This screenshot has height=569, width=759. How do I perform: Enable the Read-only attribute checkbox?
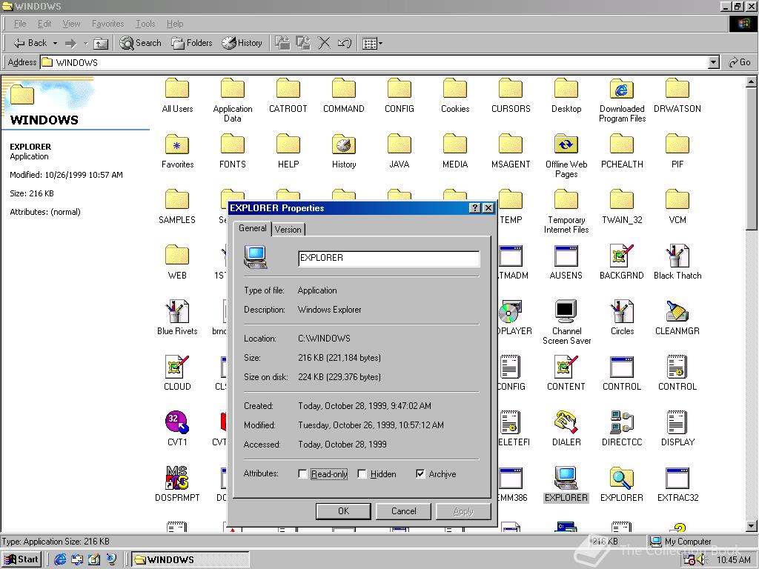click(x=303, y=474)
